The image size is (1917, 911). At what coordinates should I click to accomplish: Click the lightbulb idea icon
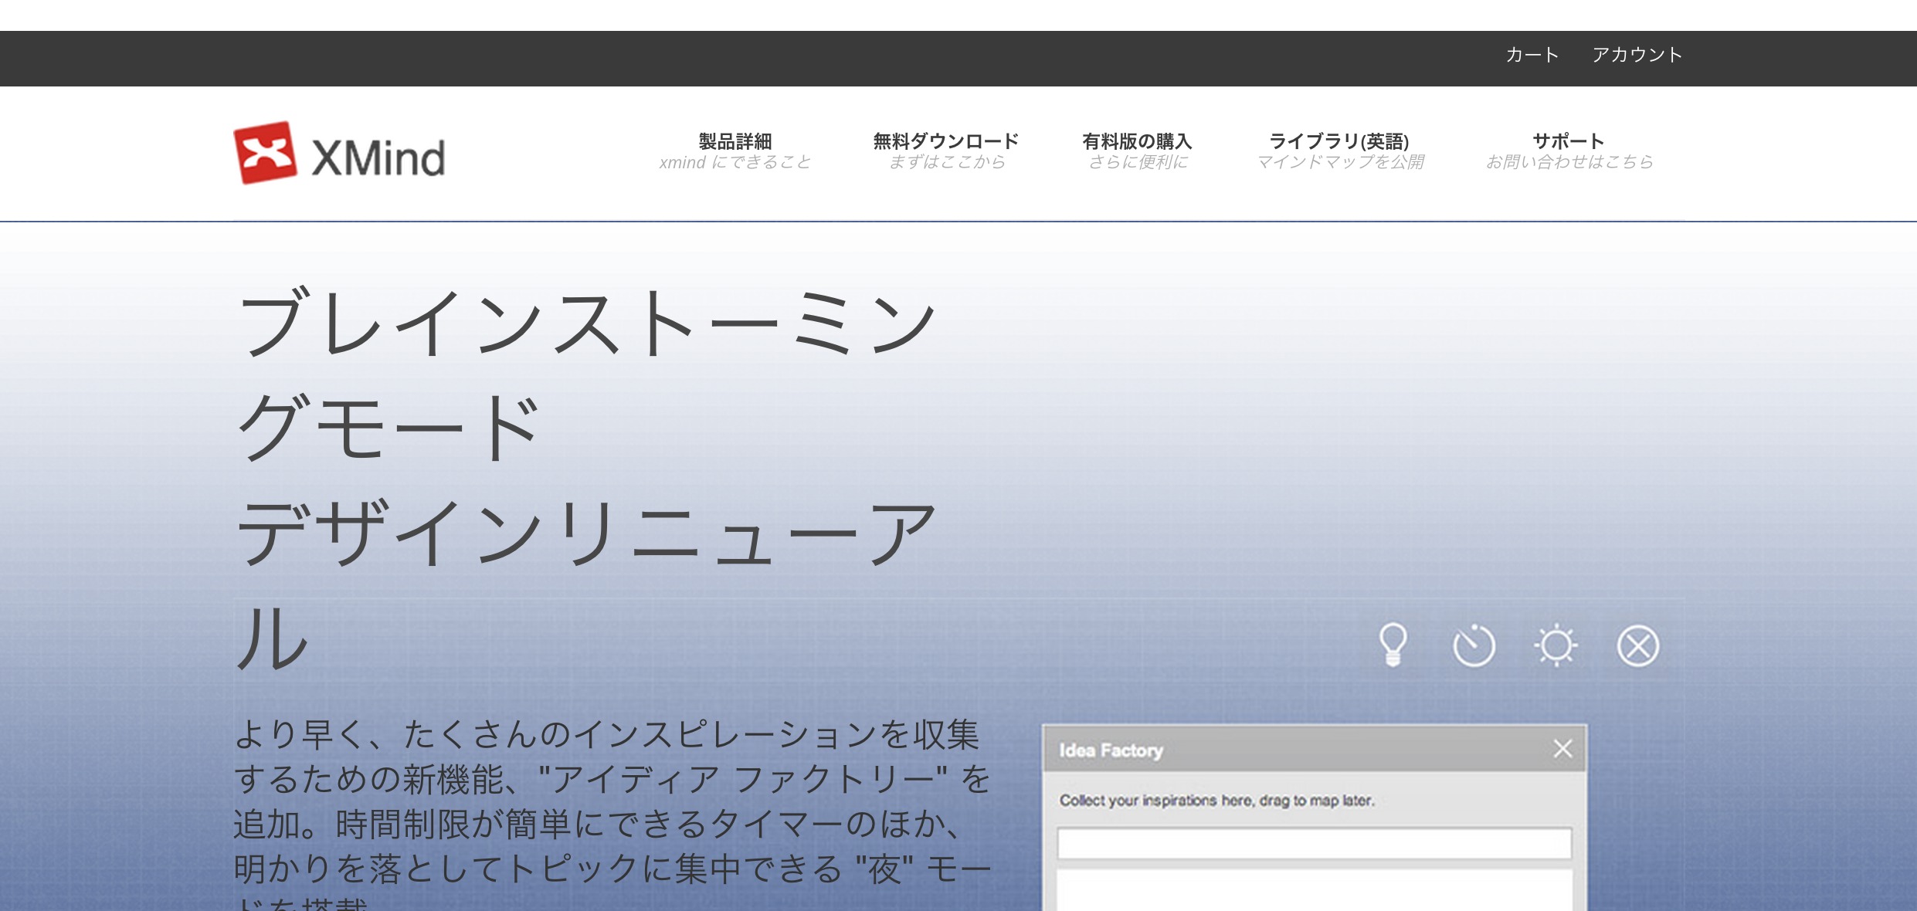point(1393,645)
